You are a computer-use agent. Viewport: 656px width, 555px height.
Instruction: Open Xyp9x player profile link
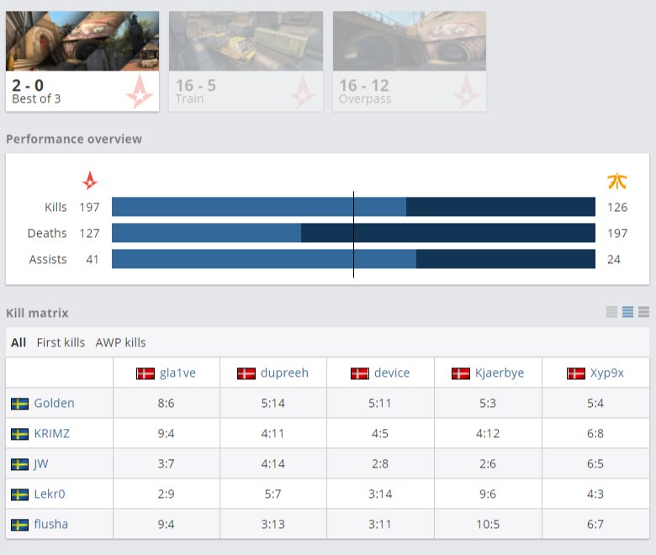607,373
